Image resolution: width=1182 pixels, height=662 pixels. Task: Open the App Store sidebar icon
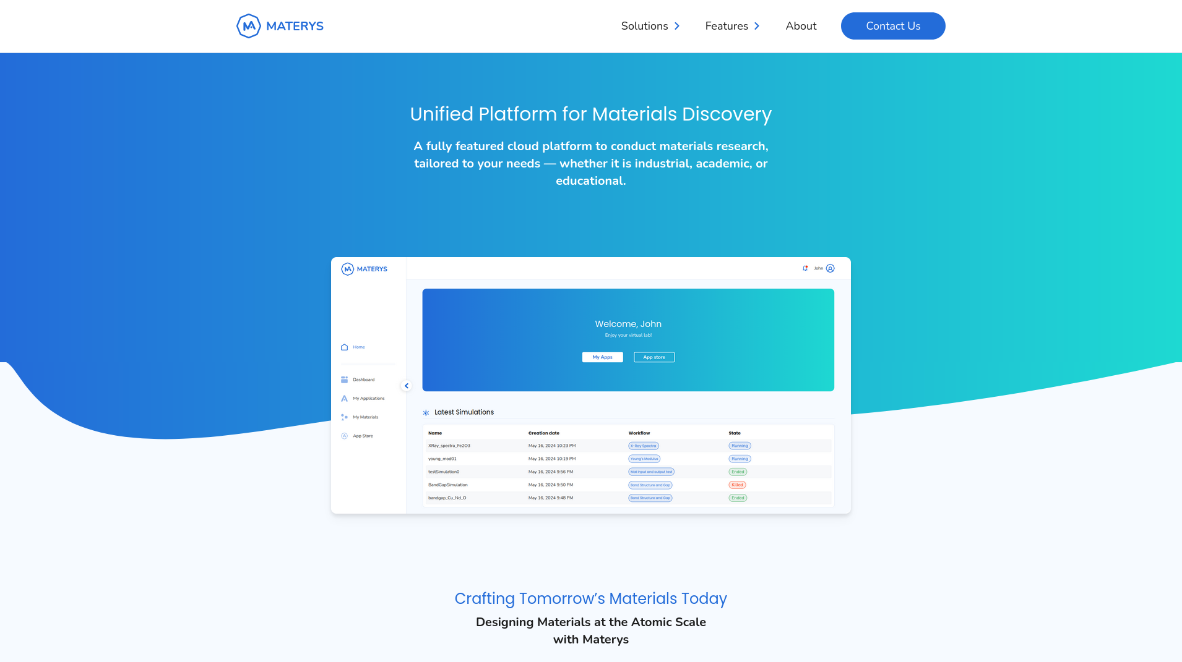[345, 436]
